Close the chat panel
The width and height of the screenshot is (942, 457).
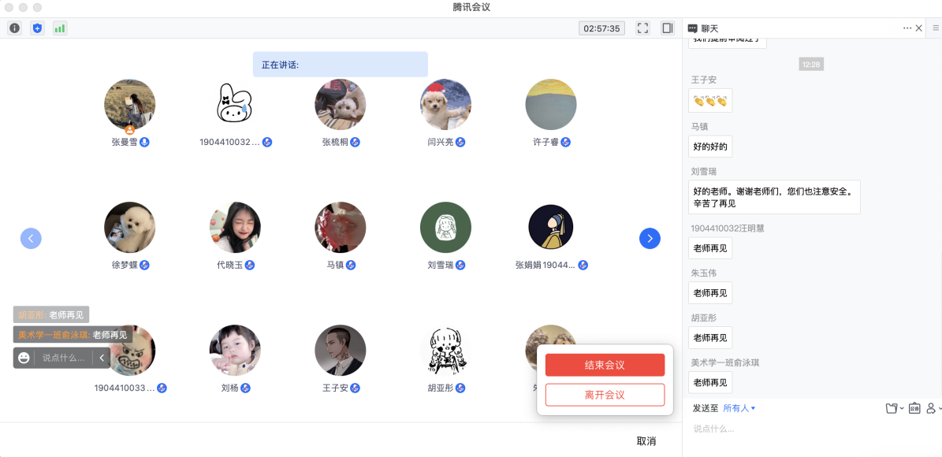(x=919, y=28)
